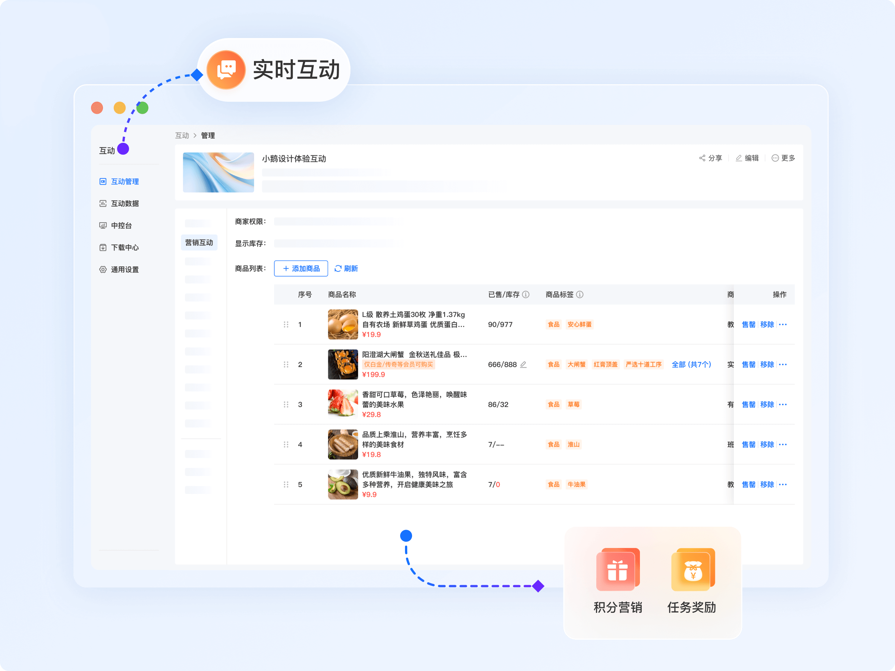
Task: Select the 营销互动 tab
Action: (199, 243)
